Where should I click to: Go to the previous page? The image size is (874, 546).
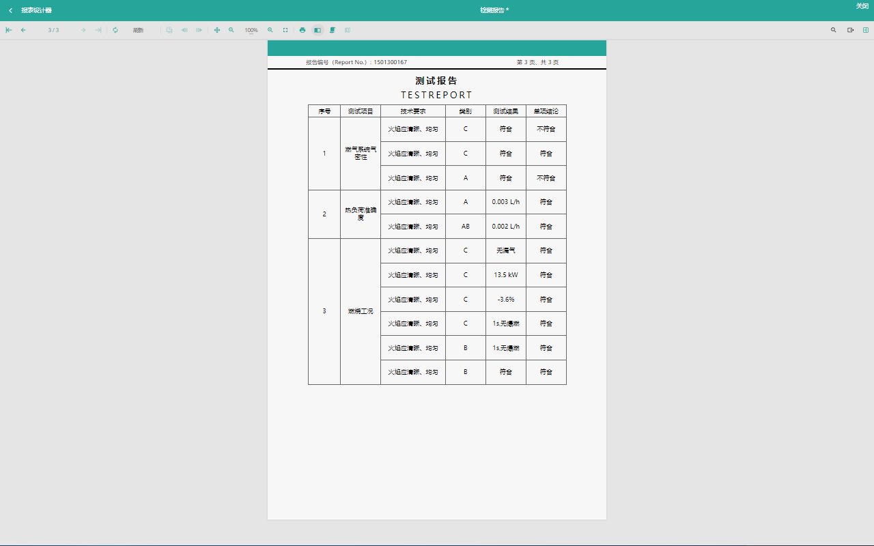23,30
